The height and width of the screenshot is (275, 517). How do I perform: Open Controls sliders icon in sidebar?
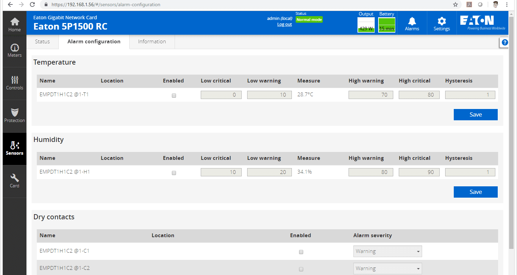pyautogui.click(x=14, y=80)
